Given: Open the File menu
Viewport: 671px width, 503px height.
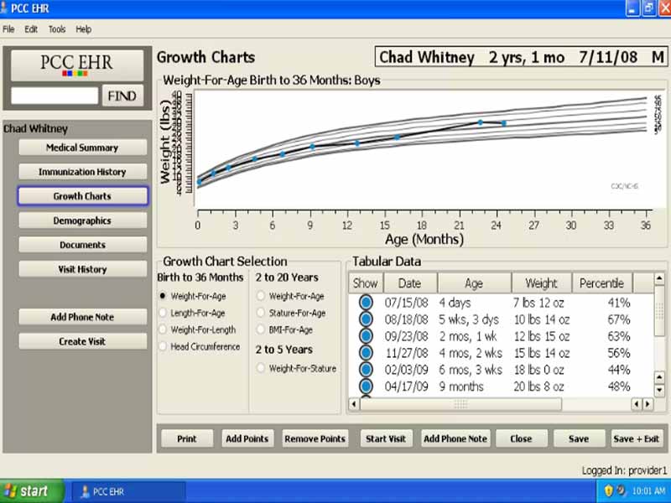Looking at the screenshot, I should click(x=8, y=28).
